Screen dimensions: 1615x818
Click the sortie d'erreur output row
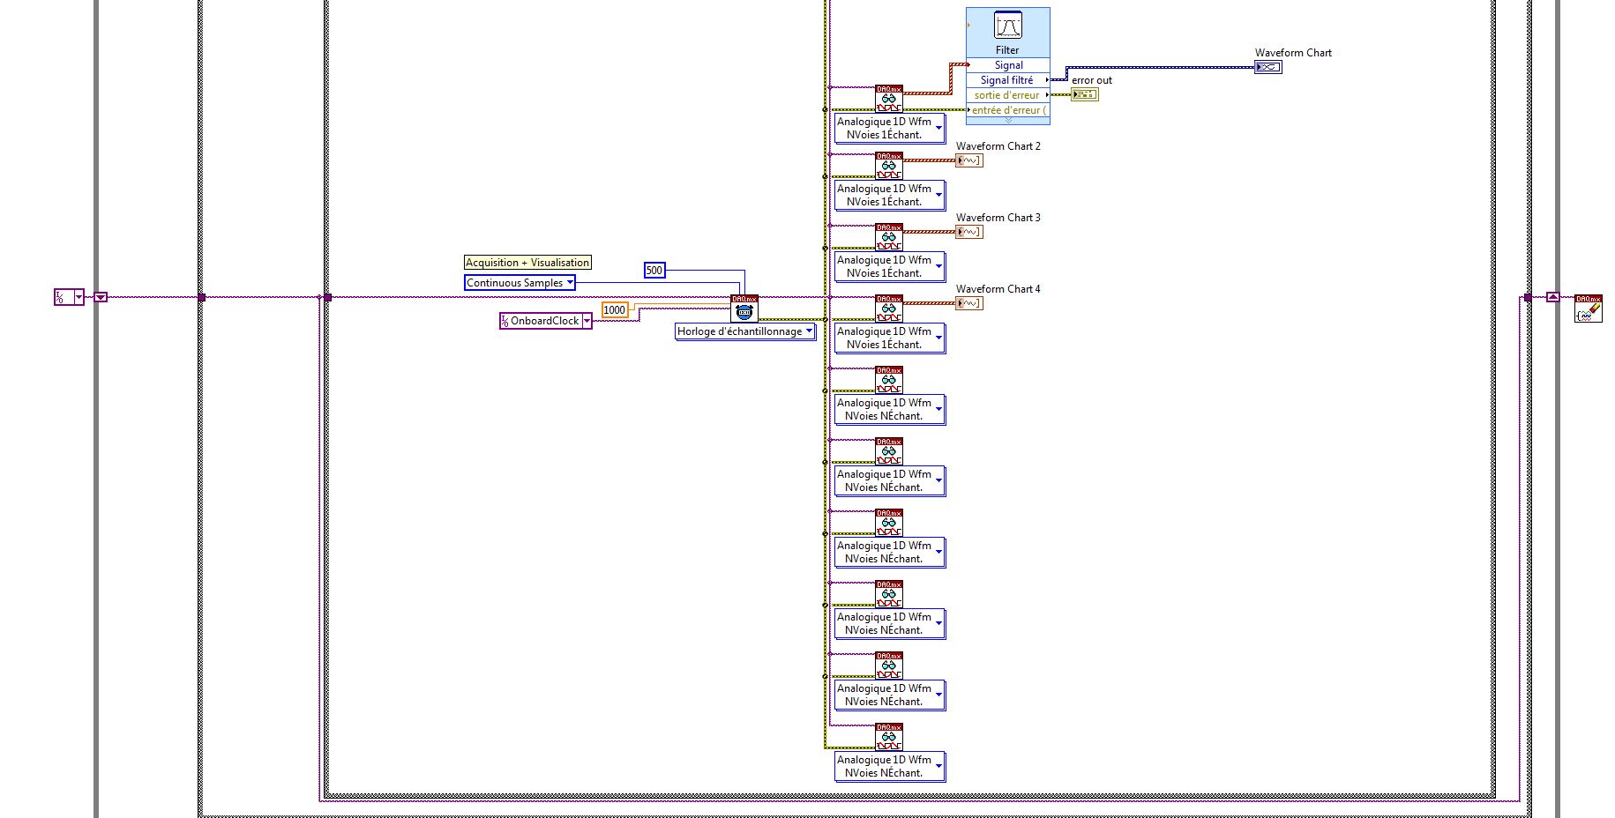pos(1008,95)
